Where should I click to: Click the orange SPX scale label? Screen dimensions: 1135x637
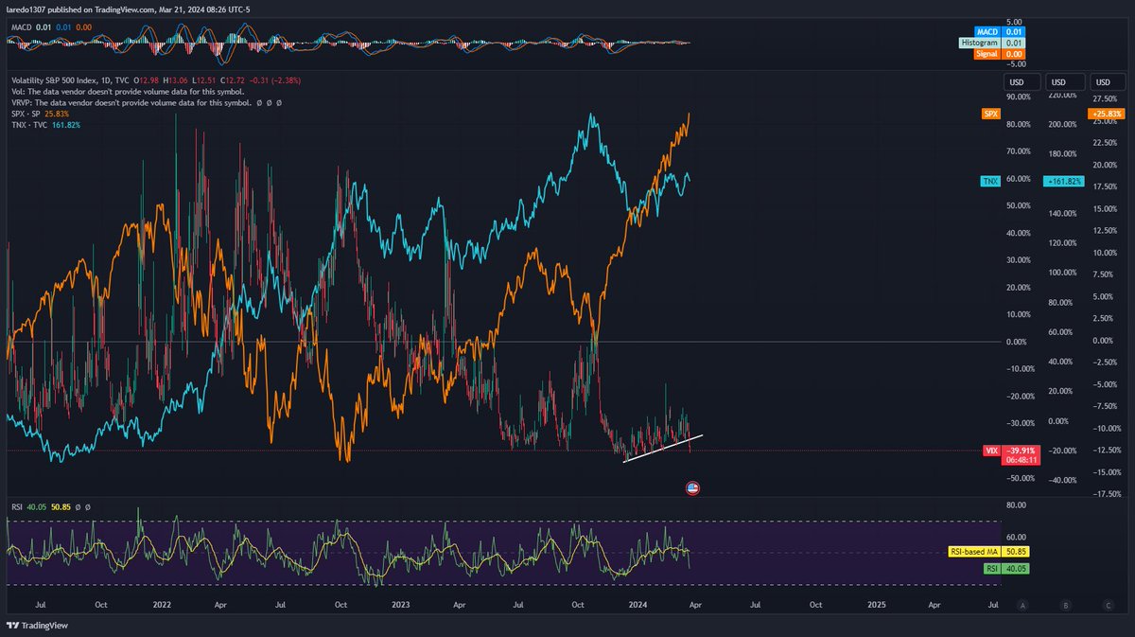point(991,114)
